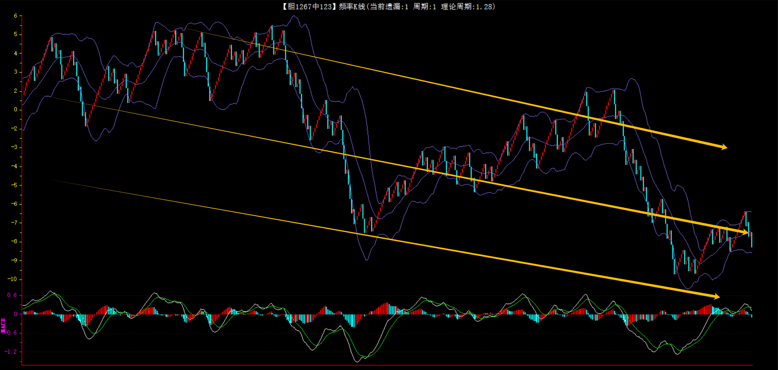Click the -8 label on price axis

tap(14, 242)
